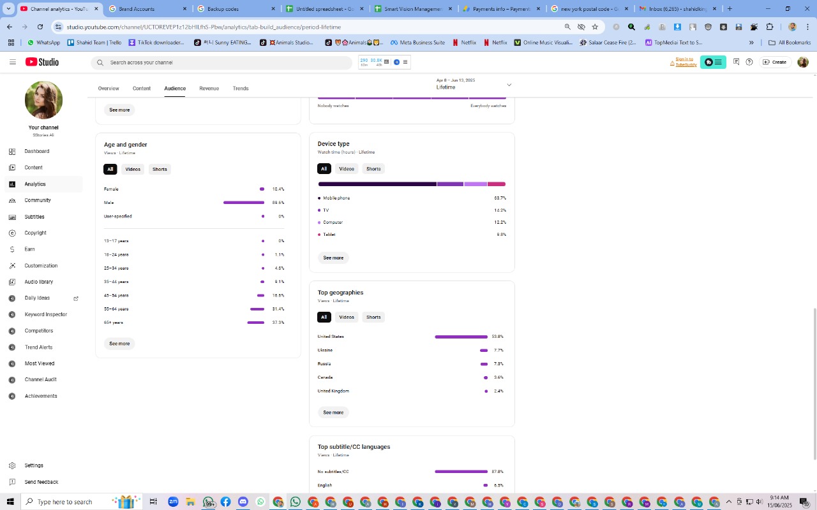
Task: Open the Dashboard sidebar icon
Action: point(12,151)
